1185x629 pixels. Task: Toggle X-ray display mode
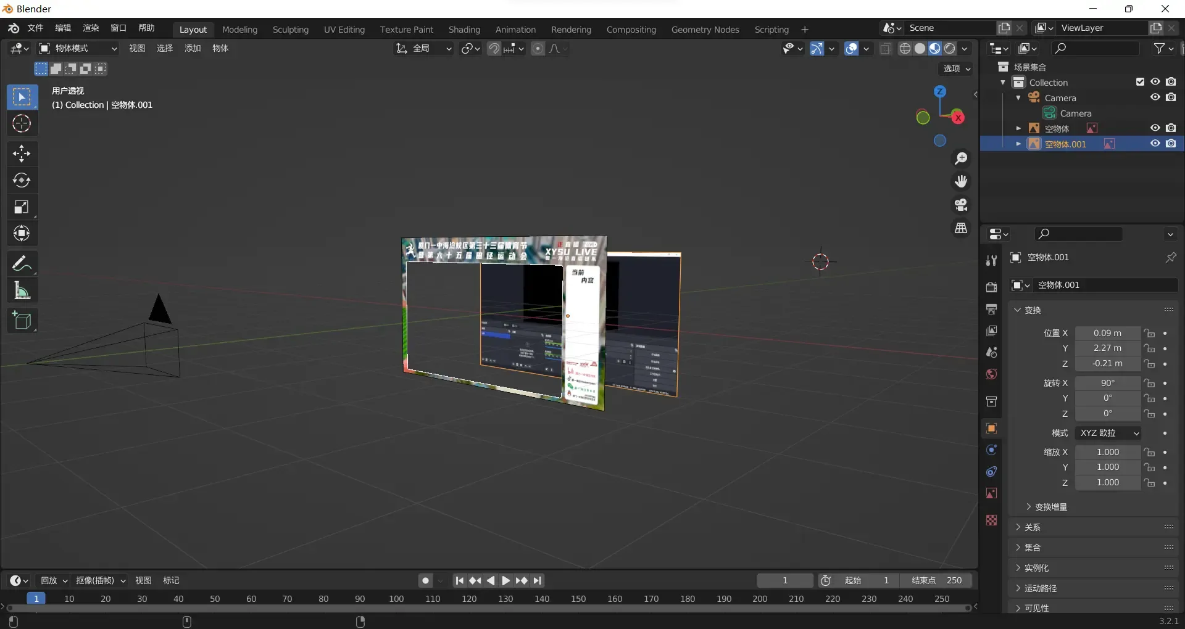click(x=886, y=48)
